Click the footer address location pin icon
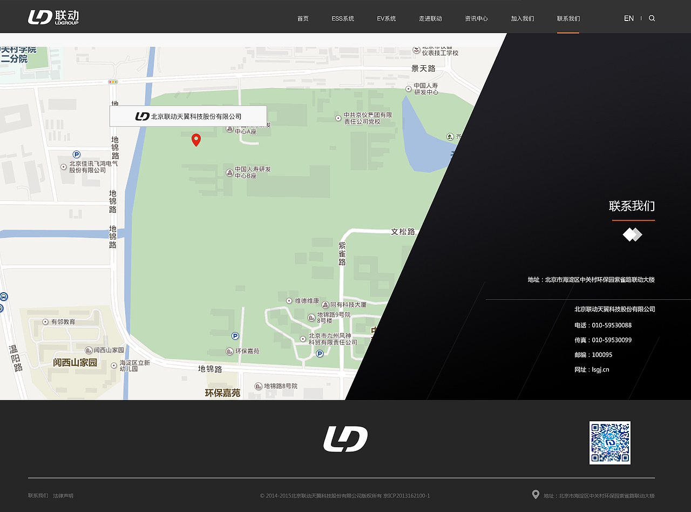This screenshot has width=691, height=512. (536, 495)
